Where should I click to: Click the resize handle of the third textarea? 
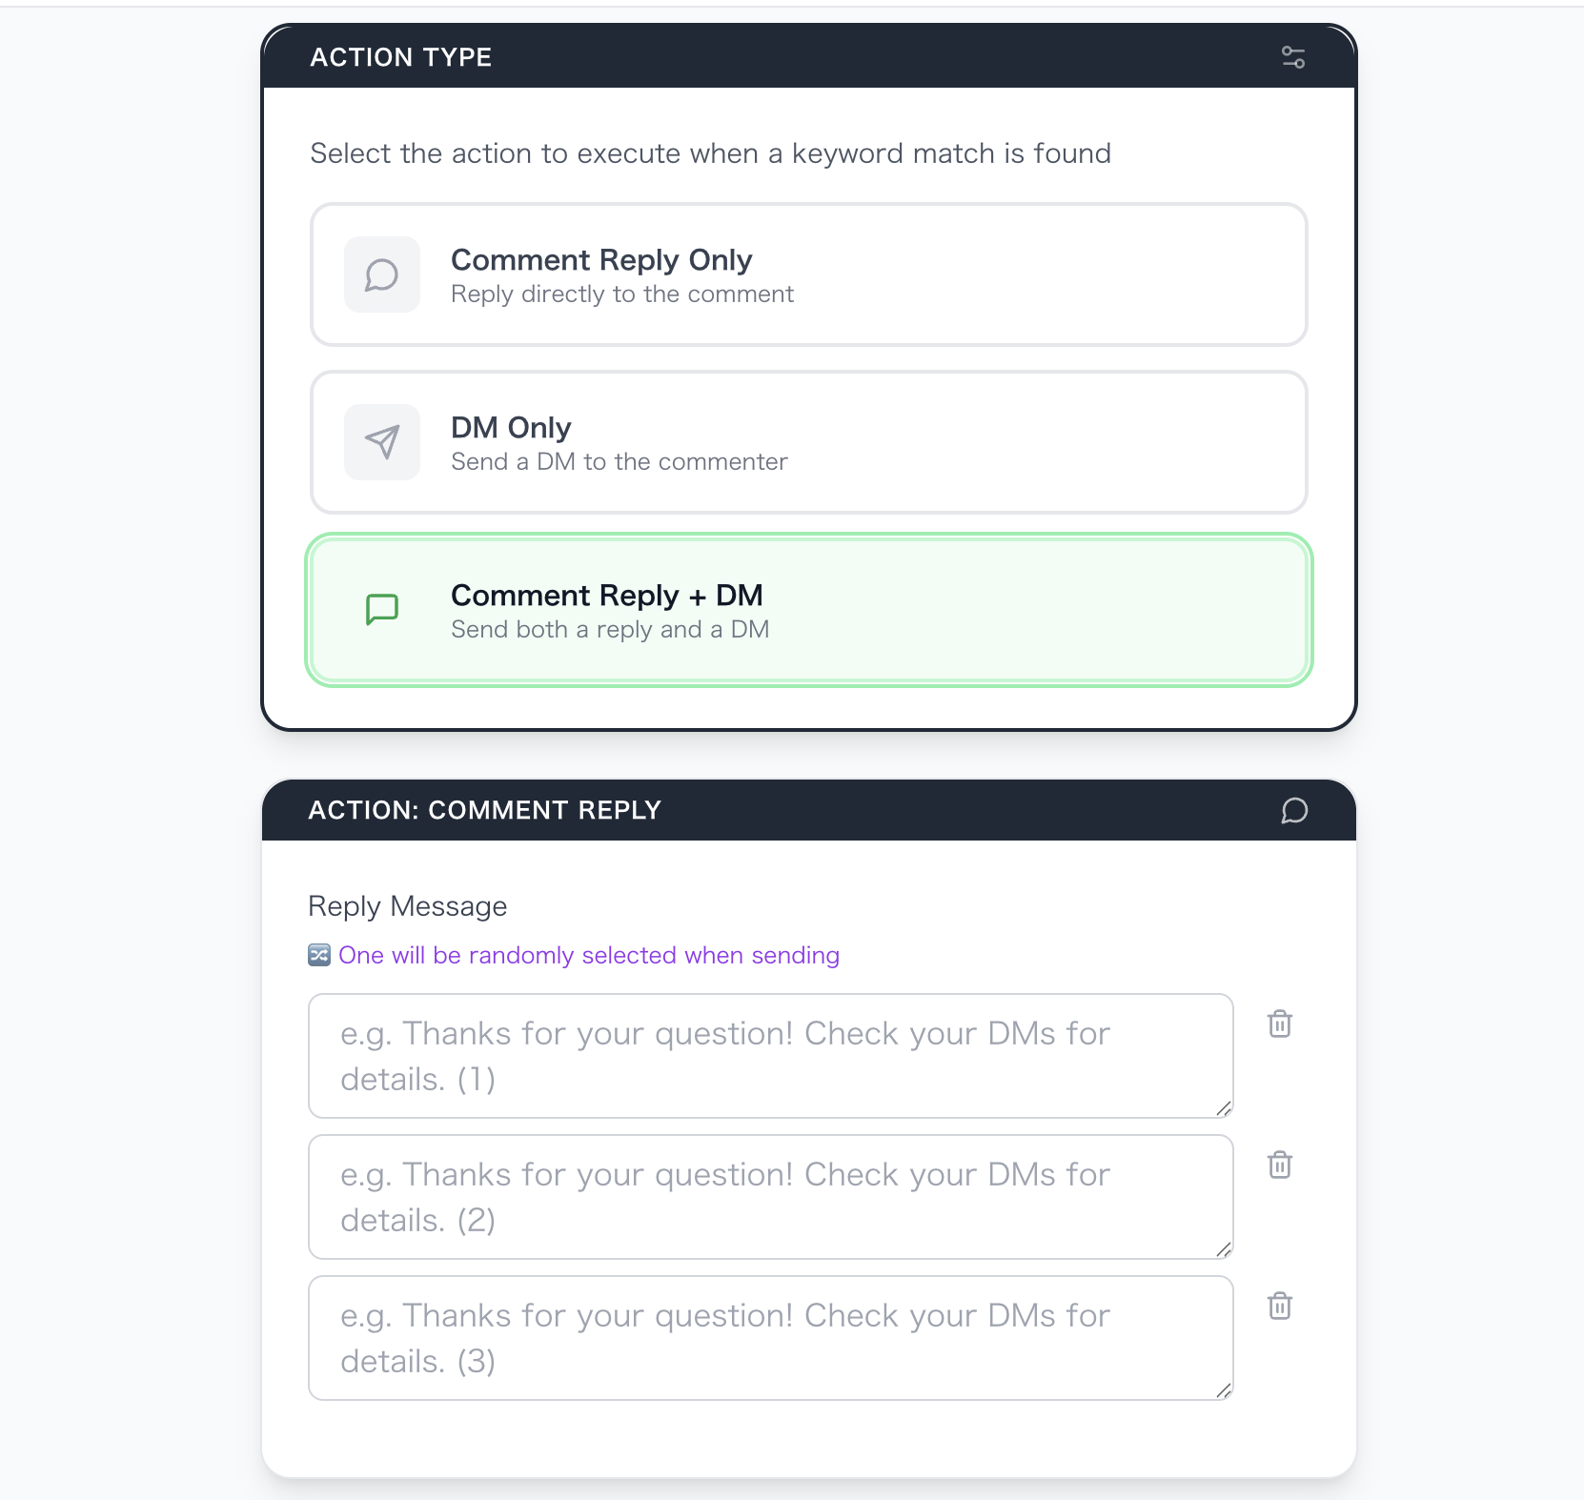pos(1224,1390)
